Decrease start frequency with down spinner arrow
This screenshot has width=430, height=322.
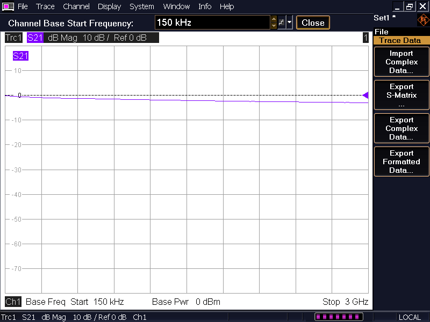(x=274, y=26)
